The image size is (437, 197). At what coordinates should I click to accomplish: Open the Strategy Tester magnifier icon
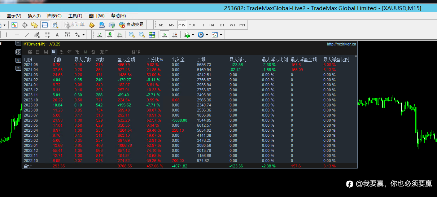coord(55,25)
